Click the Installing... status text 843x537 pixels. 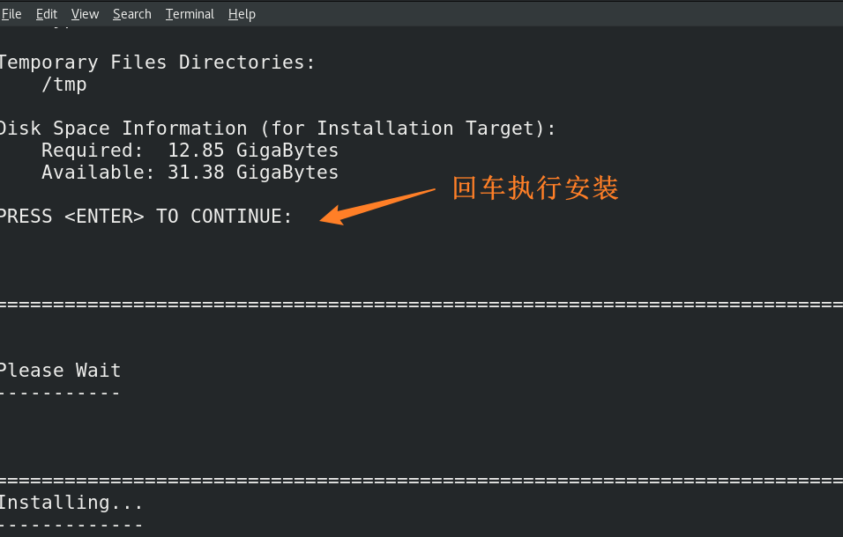(x=71, y=503)
